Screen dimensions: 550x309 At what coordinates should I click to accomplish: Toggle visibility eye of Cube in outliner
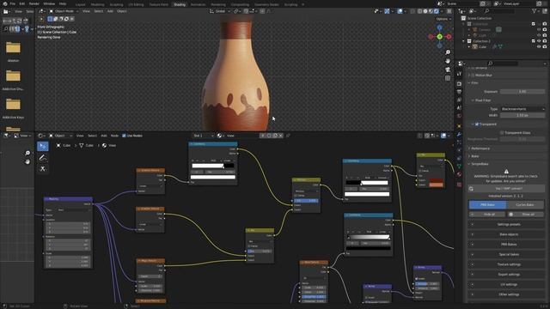539,46
